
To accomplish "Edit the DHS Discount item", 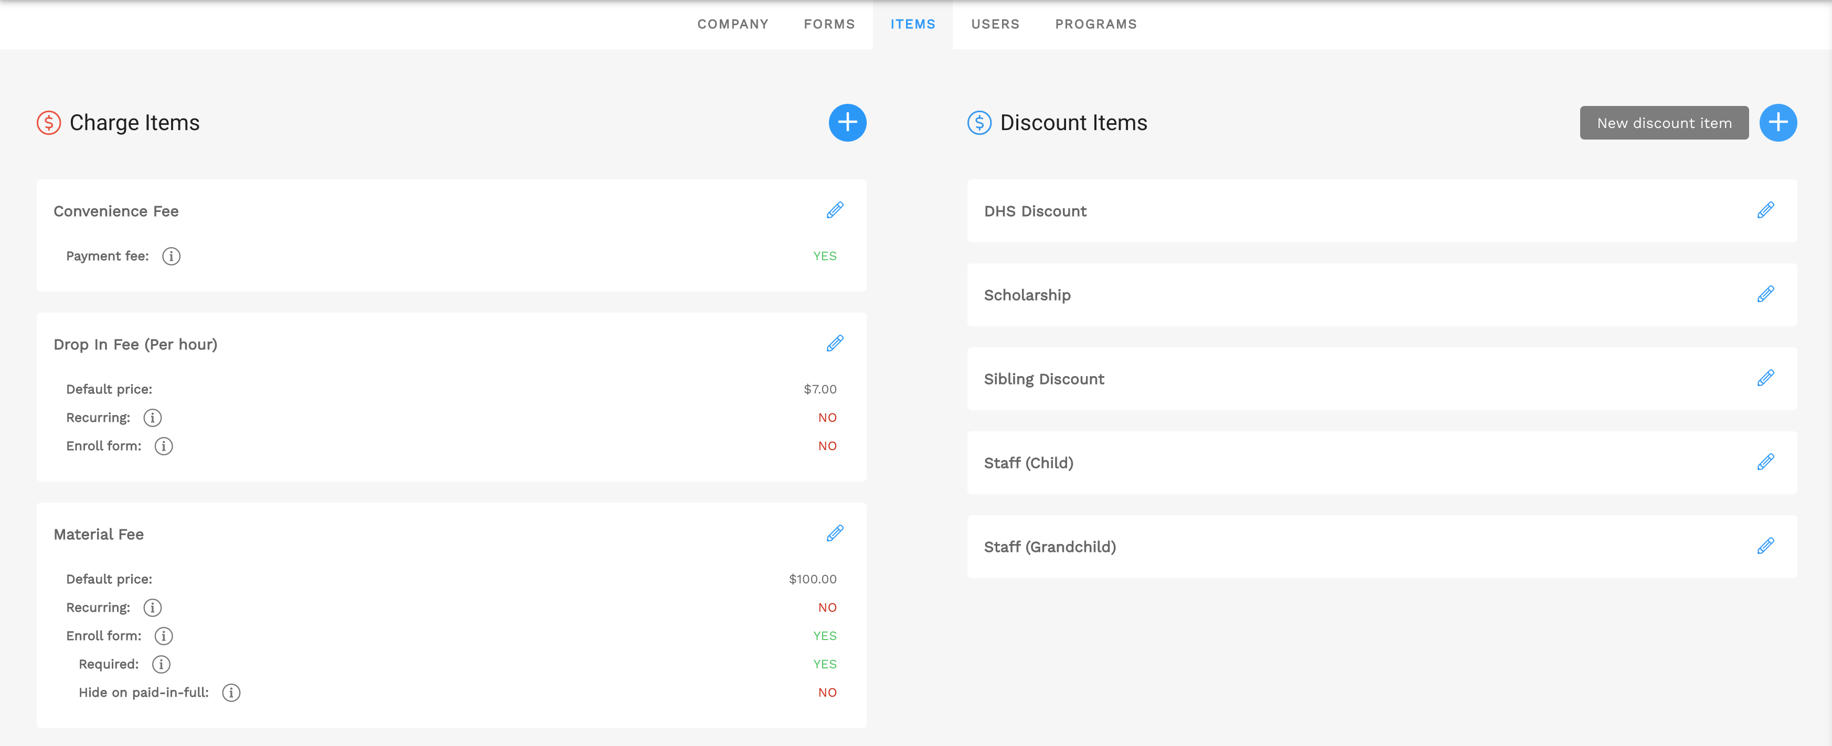I will click(1764, 210).
